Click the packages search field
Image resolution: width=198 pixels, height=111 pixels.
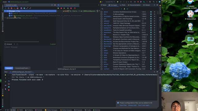pyautogui.click(x=110, y=9)
